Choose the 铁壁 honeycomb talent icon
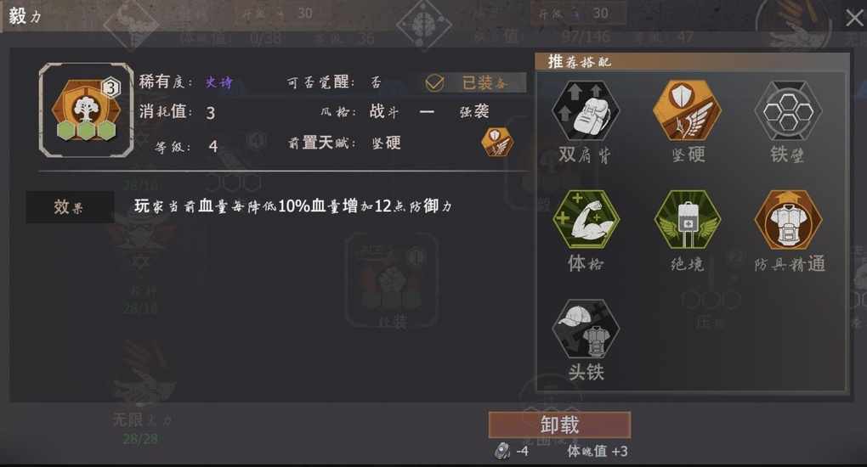 click(x=788, y=110)
